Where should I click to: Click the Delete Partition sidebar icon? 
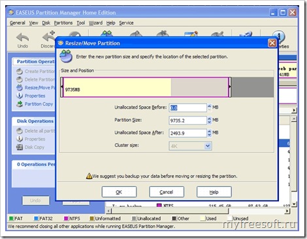click(x=20, y=79)
